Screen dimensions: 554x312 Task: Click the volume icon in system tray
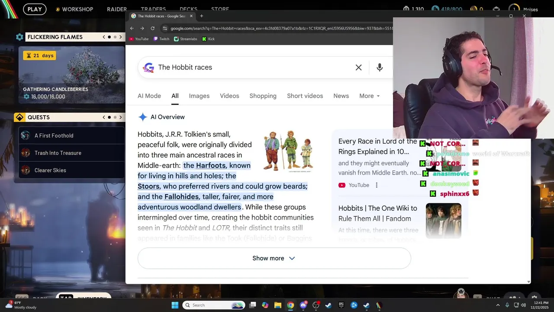click(x=523, y=305)
